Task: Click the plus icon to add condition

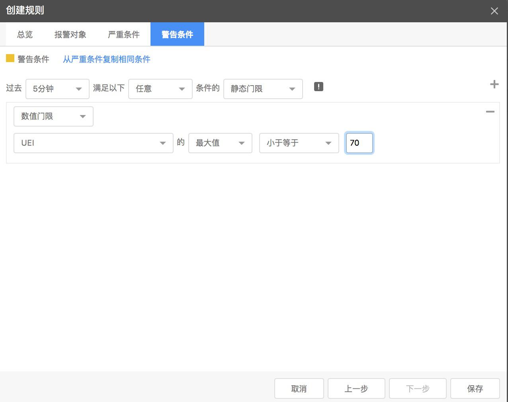Action: (x=494, y=84)
